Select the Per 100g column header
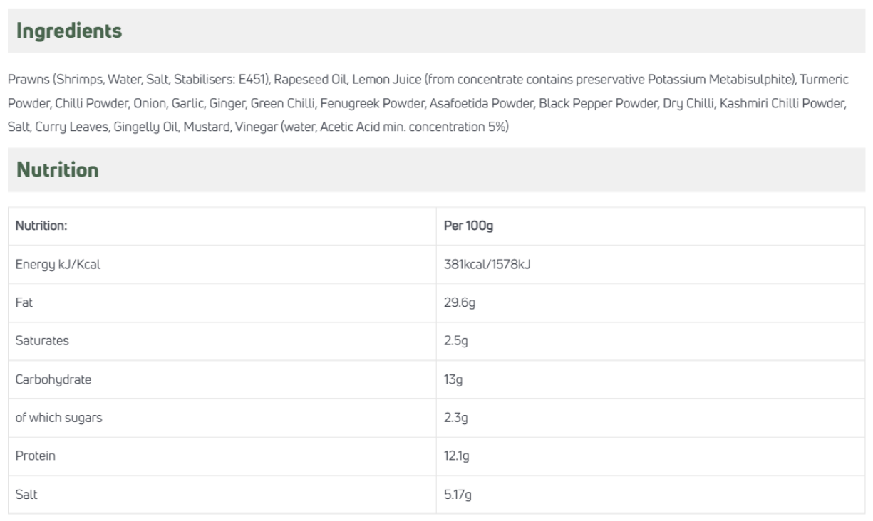The image size is (873, 521). [x=468, y=226]
